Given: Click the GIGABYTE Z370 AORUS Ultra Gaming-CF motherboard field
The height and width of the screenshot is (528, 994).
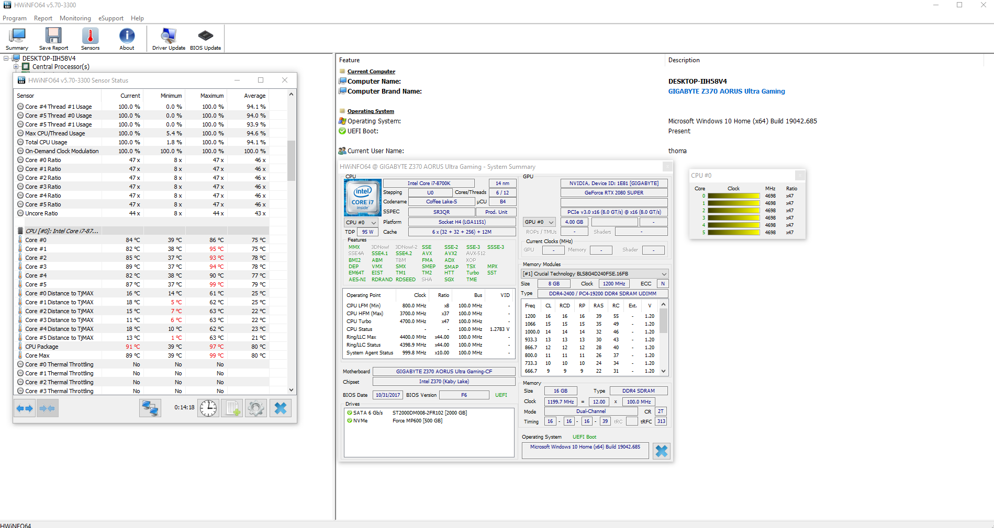Looking at the screenshot, I should [444, 372].
